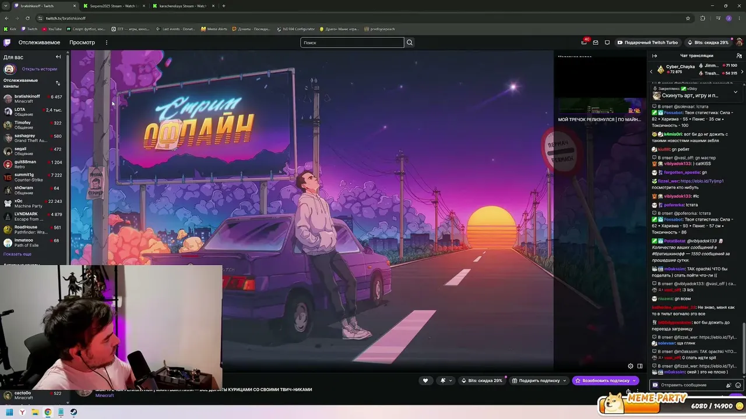746x419 pixels.
Task: Open the Meme Alerts bookmark
Action: click(x=214, y=29)
